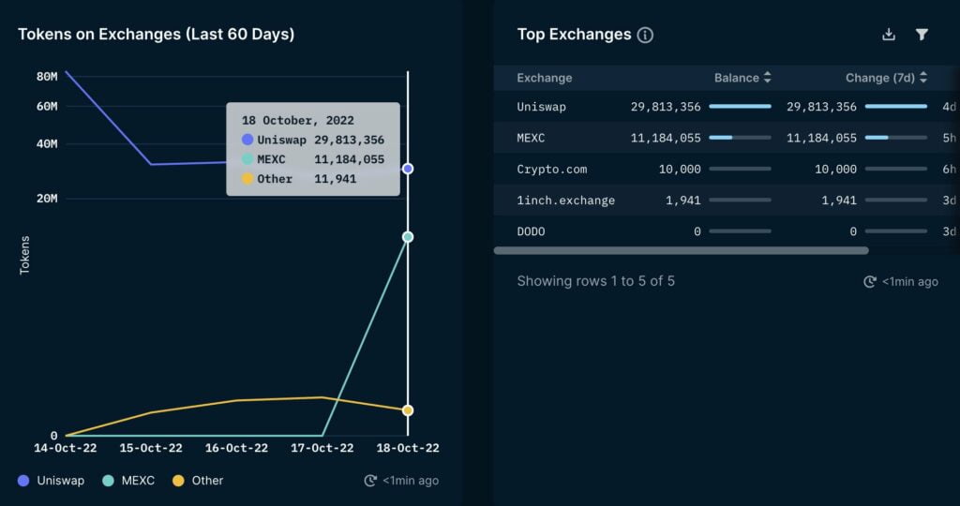Screen dimensions: 960x506
Task: Click the MEXC data point on the chart
Action: 408,237
